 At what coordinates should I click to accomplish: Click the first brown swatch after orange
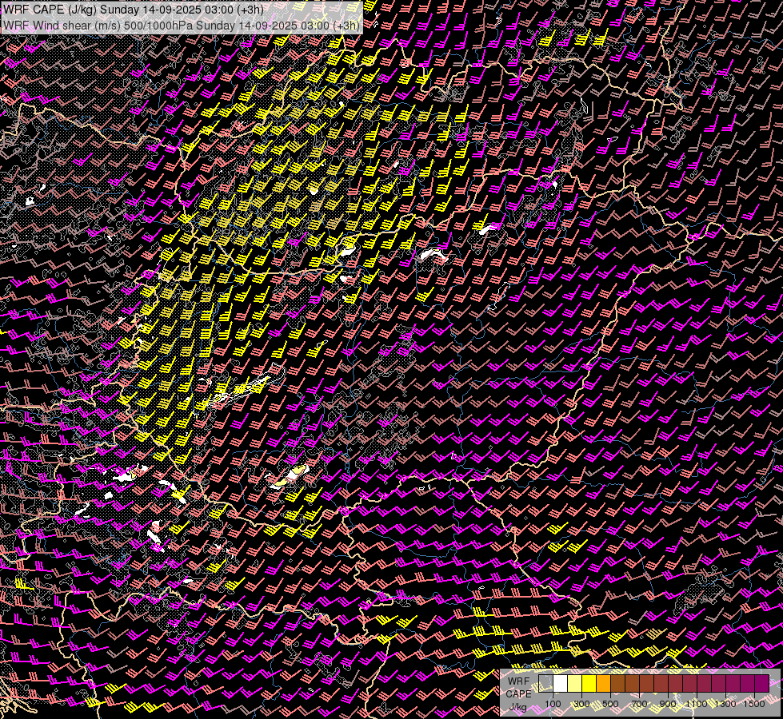[617, 684]
